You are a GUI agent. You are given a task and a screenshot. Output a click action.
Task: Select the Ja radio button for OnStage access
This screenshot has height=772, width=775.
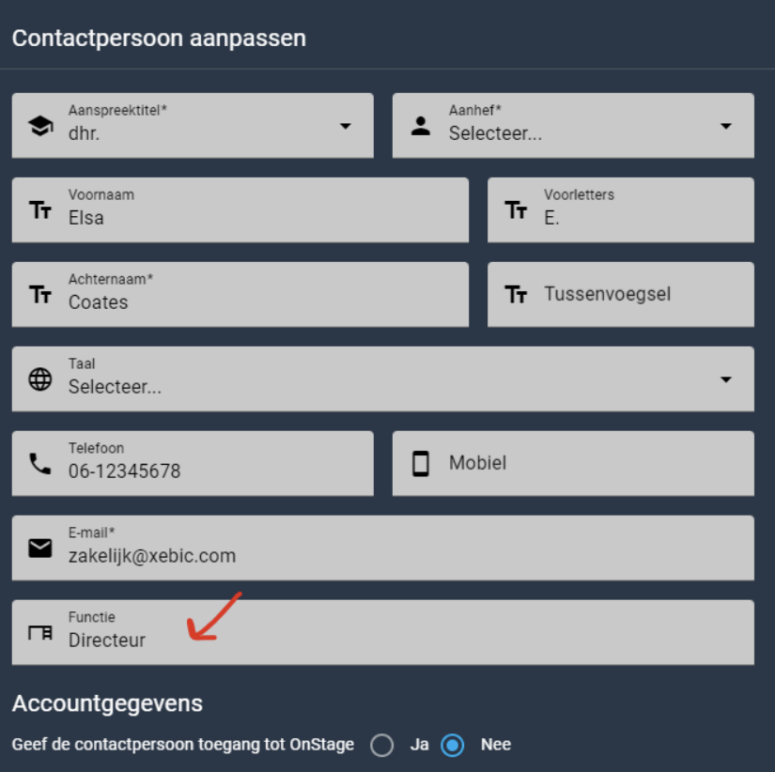(382, 745)
